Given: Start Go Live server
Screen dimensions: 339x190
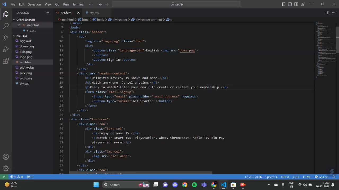Looking at the screenshot, I should click(322, 177).
